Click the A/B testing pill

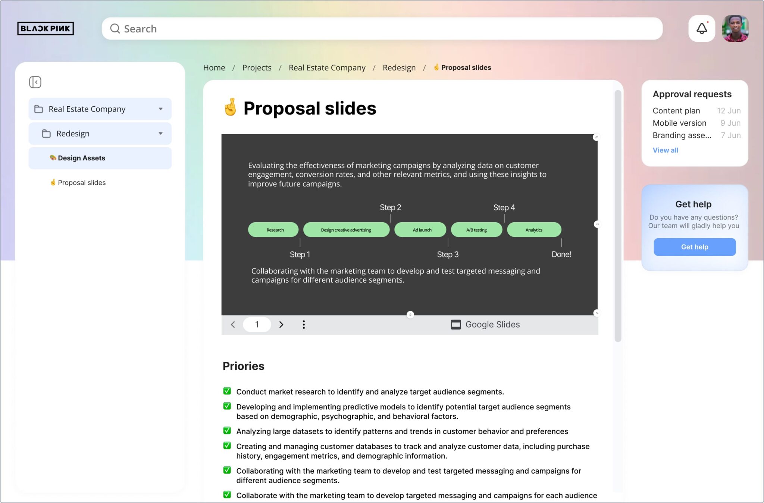(x=476, y=230)
